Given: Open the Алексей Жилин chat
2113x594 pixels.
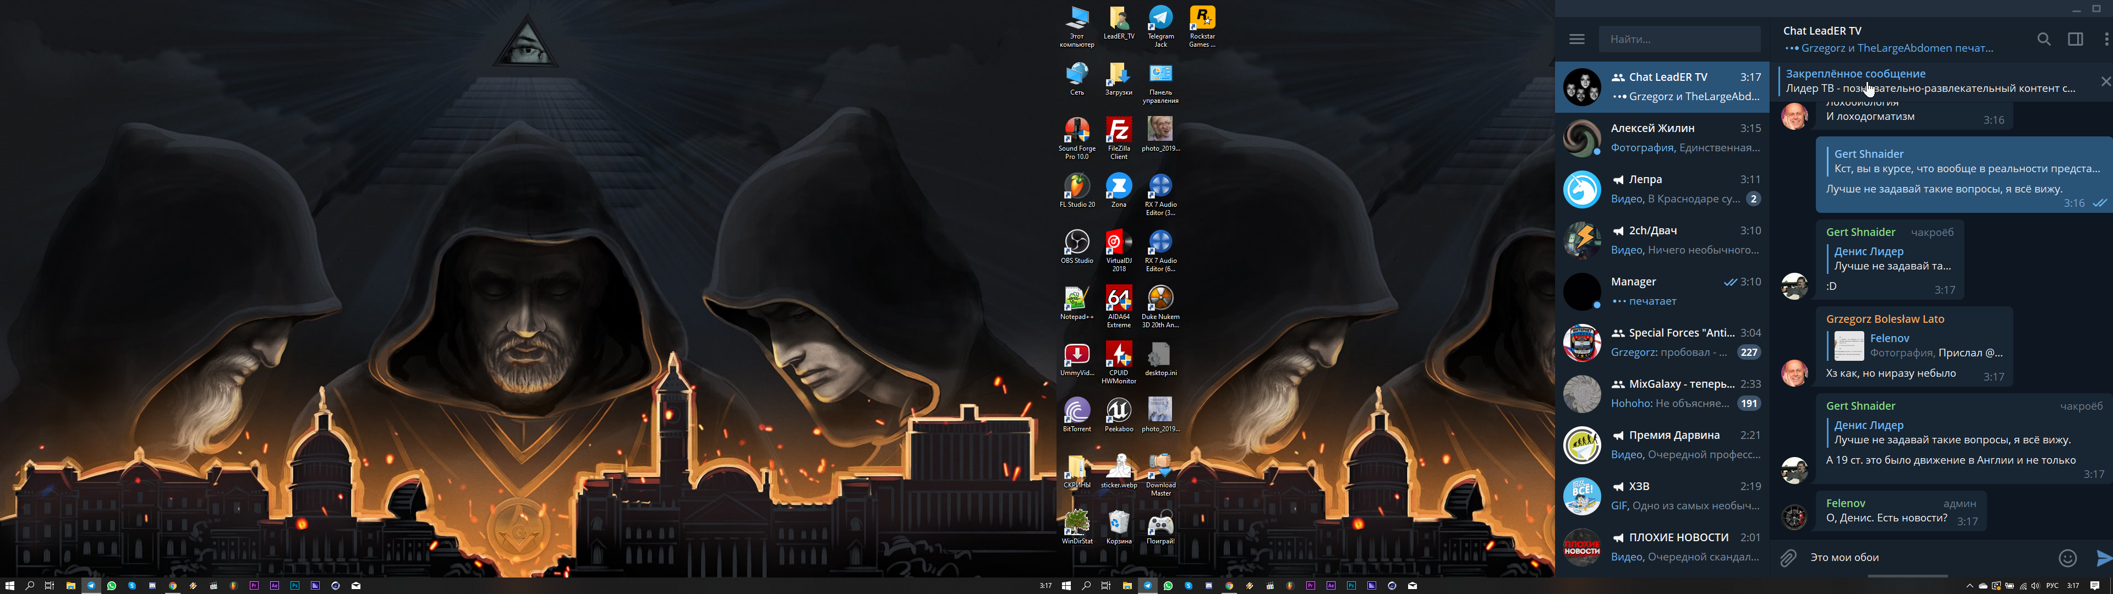Looking at the screenshot, I should [1662, 138].
